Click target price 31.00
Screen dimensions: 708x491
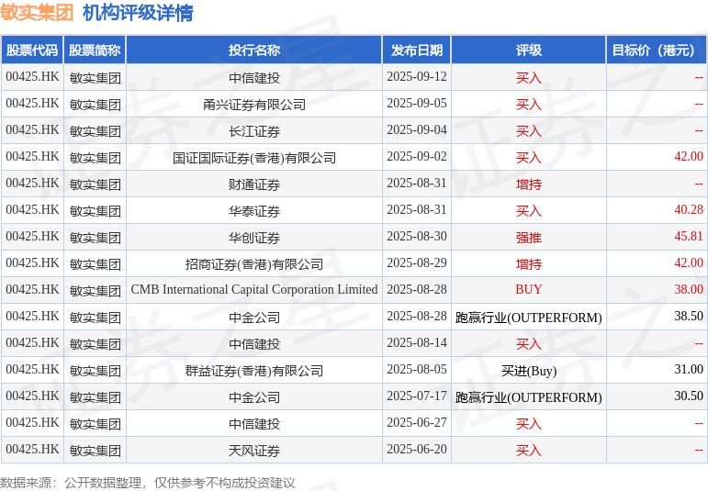pos(689,369)
